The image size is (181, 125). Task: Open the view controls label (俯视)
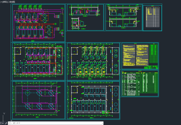(5, 2)
